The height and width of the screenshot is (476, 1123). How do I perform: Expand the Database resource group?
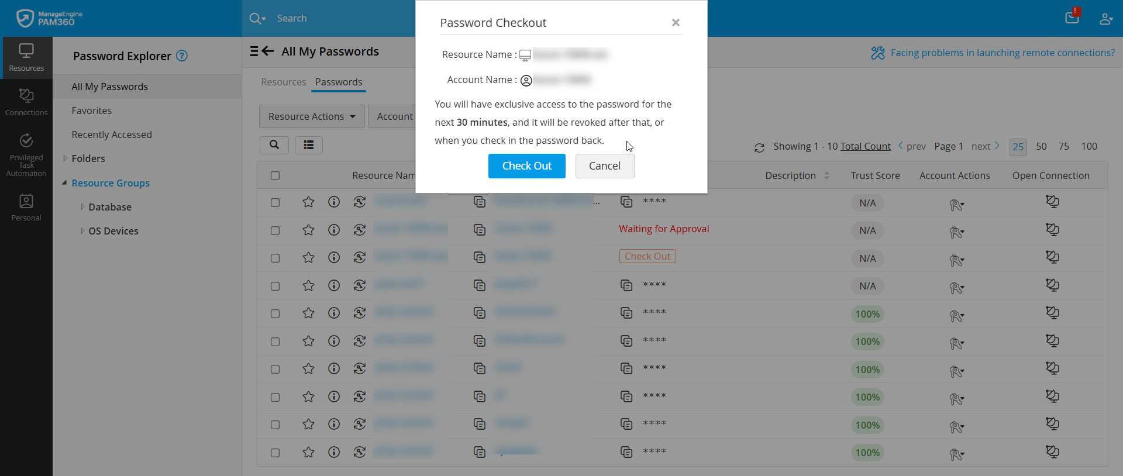click(82, 207)
